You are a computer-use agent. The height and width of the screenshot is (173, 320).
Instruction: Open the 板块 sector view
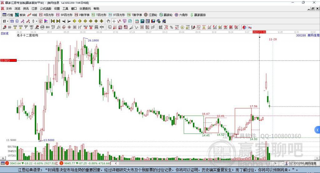(20, 15)
